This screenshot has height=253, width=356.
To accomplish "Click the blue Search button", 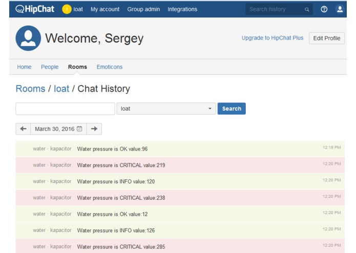I will (232, 109).
